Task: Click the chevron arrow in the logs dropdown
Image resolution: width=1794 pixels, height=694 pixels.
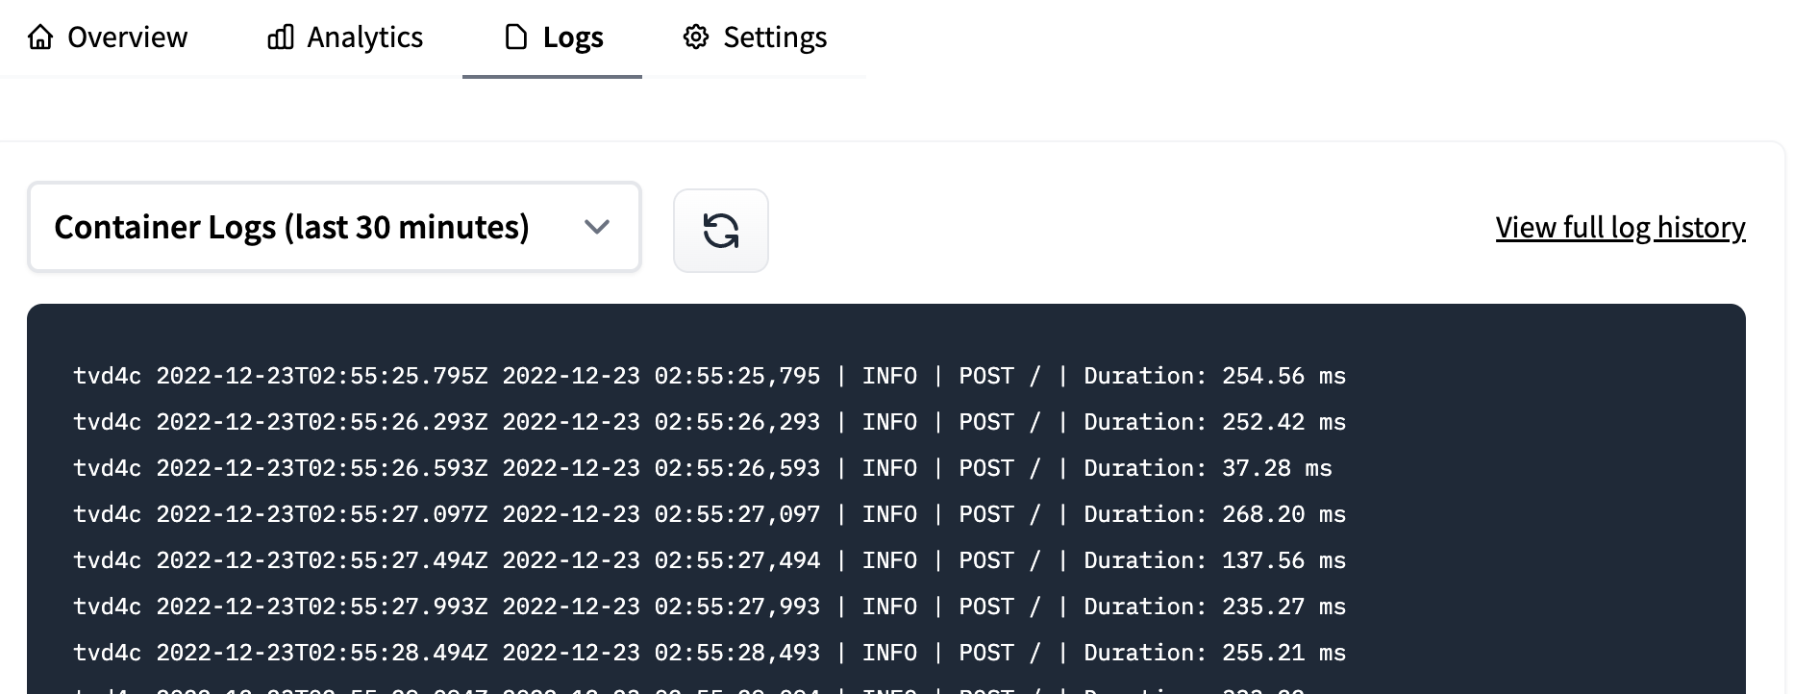Action: [x=597, y=228]
